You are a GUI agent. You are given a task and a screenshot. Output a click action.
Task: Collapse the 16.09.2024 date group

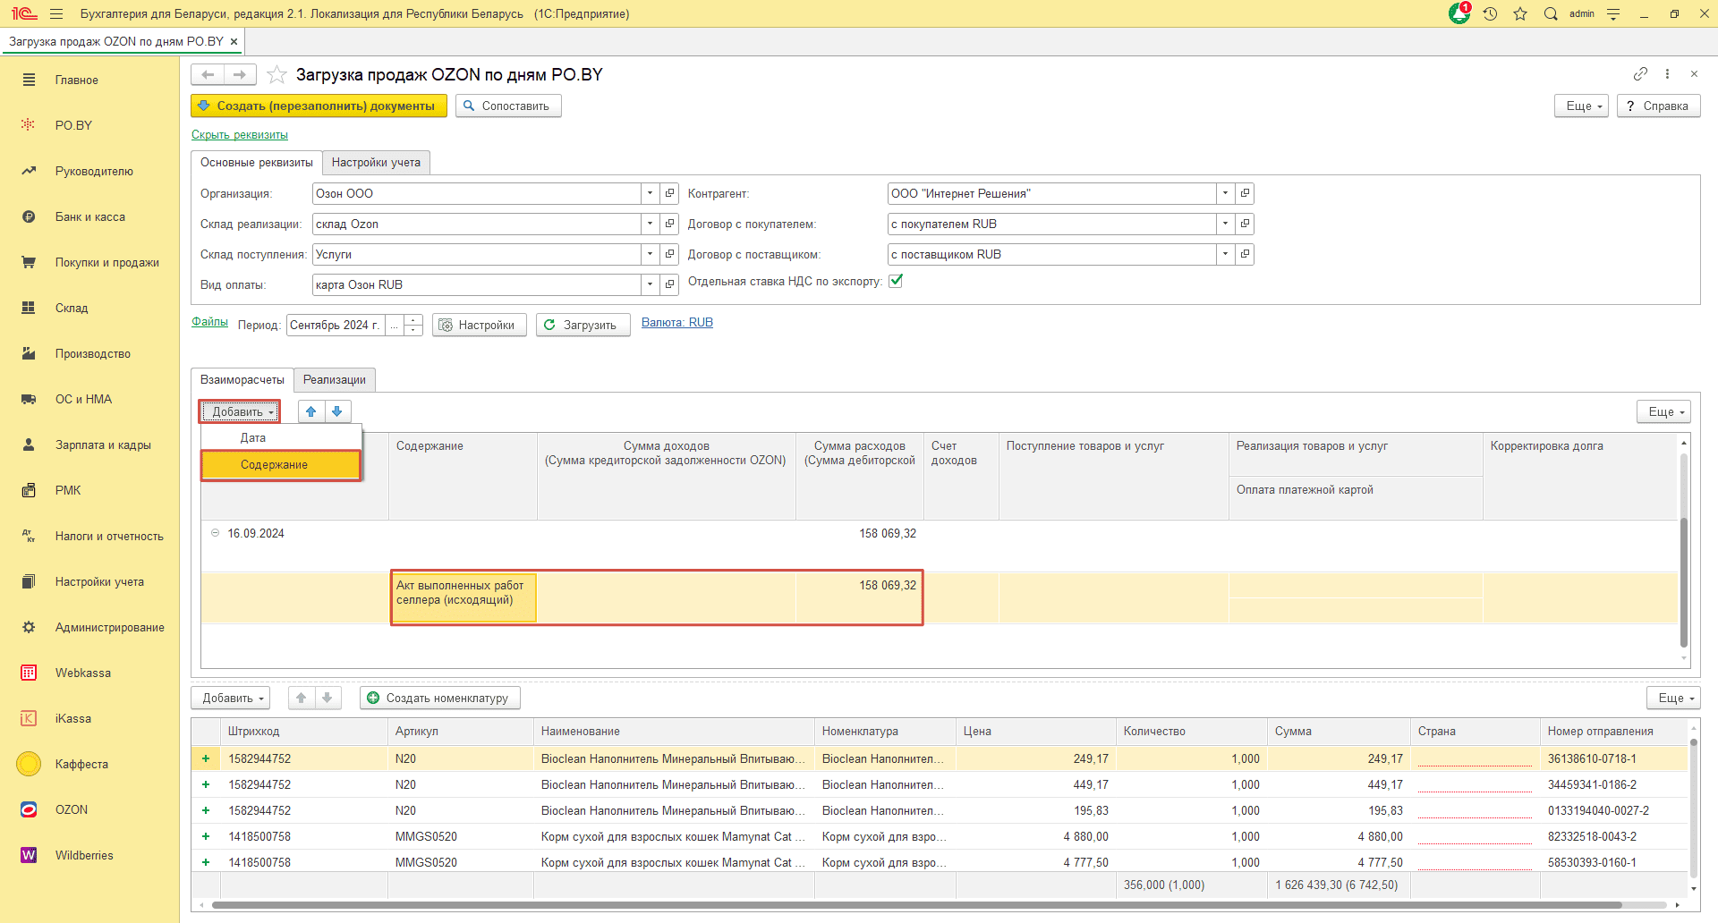215,533
